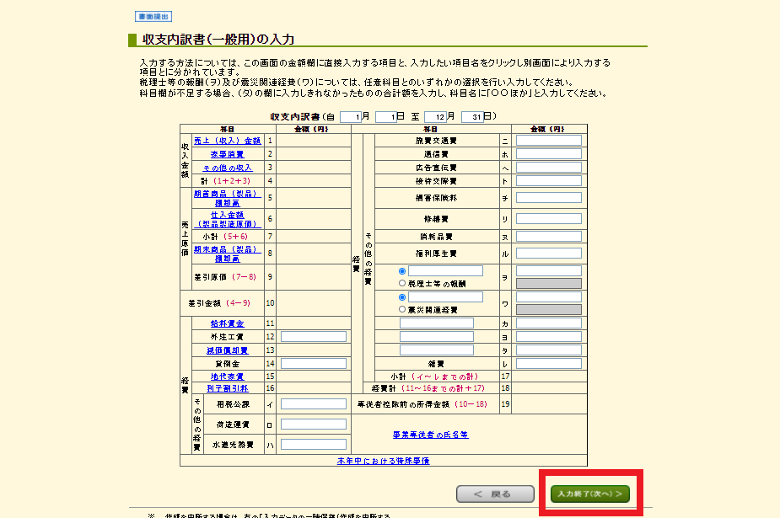
Task: Click the white amount field in row ヲ
Action: coord(549,270)
